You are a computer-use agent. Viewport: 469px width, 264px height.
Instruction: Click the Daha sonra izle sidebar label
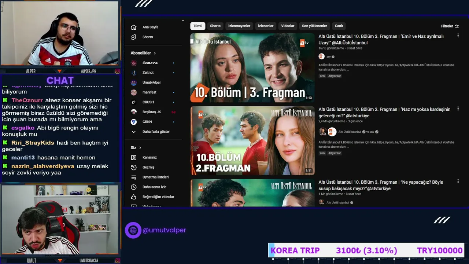[x=154, y=187]
